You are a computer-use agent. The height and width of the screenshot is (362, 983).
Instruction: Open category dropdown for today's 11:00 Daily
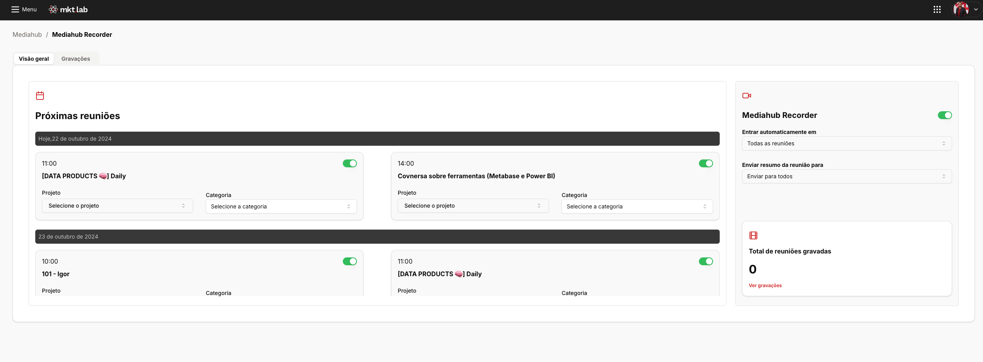click(281, 206)
